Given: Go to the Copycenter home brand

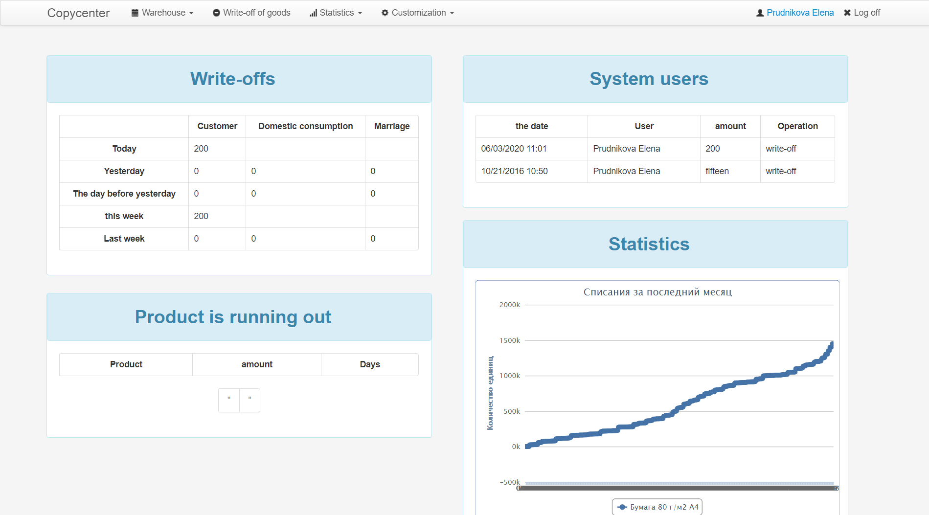Looking at the screenshot, I should pyautogui.click(x=78, y=13).
